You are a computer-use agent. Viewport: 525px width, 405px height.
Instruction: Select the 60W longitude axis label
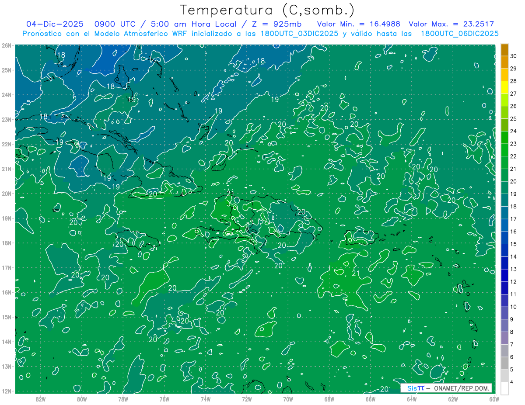(x=494, y=399)
